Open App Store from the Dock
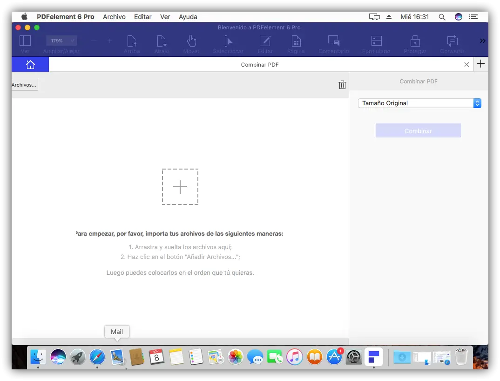Screen dimensions: 500x381 click(334, 356)
